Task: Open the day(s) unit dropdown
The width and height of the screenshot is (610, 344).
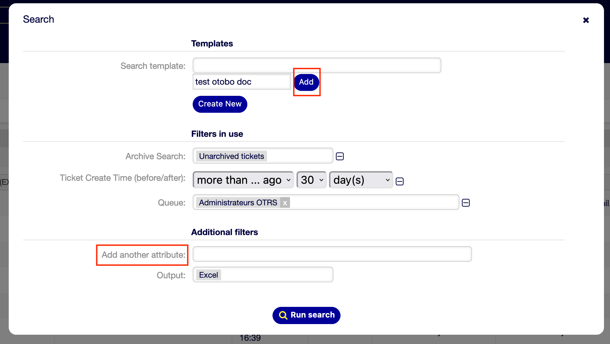Action: tap(361, 180)
